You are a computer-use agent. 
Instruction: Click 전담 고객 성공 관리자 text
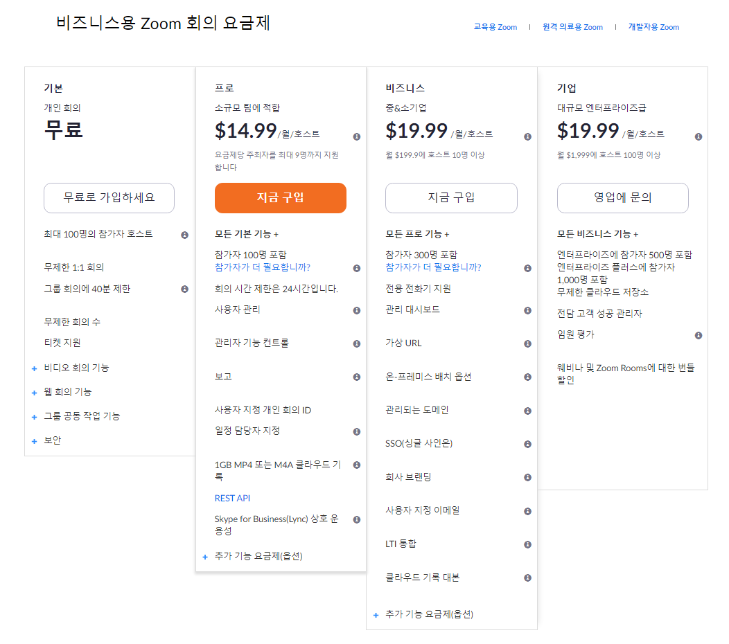click(599, 313)
